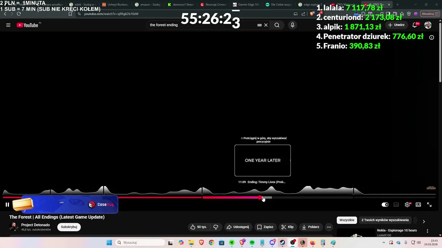Reload the page

pyautogui.click(x=19, y=14)
